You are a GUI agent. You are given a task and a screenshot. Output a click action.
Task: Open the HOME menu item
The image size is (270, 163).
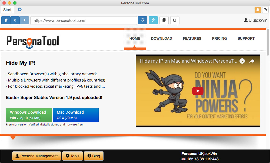click(x=135, y=39)
